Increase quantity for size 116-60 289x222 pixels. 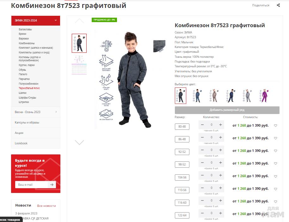pyautogui.click(x=220, y=201)
